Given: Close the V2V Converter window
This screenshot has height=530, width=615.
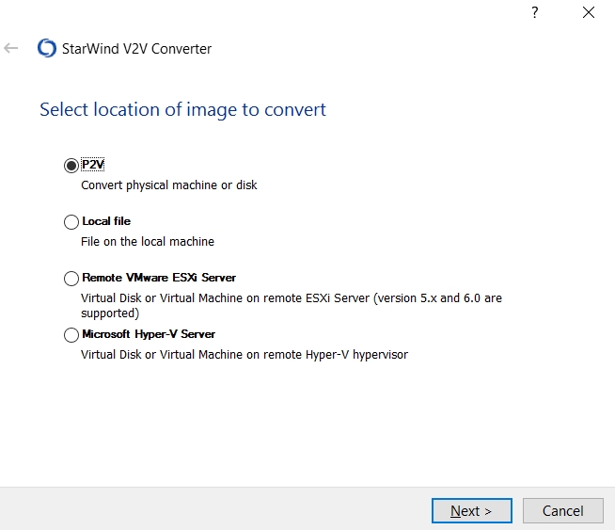Looking at the screenshot, I should pyautogui.click(x=589, y=12).
